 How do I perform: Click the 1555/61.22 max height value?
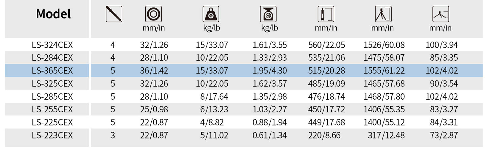point(384,71)
